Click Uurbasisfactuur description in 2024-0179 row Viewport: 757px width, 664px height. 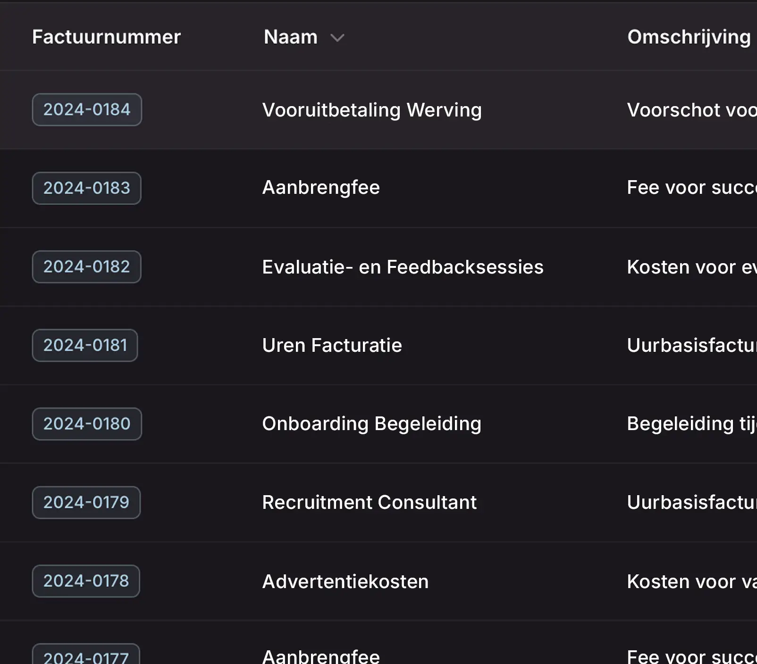pyautogui.click(x=692, y=502)
